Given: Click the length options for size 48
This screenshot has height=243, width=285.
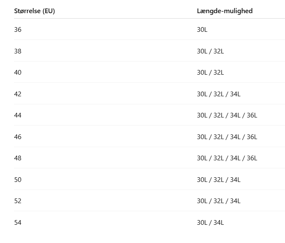Looking at the screenshot, I should coord(227,158).
